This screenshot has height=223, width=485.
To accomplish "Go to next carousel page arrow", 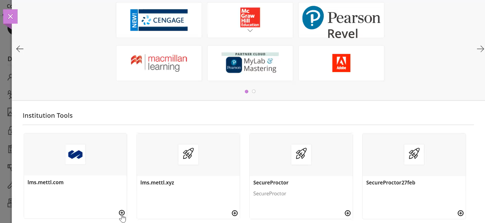I will [480, 49].
